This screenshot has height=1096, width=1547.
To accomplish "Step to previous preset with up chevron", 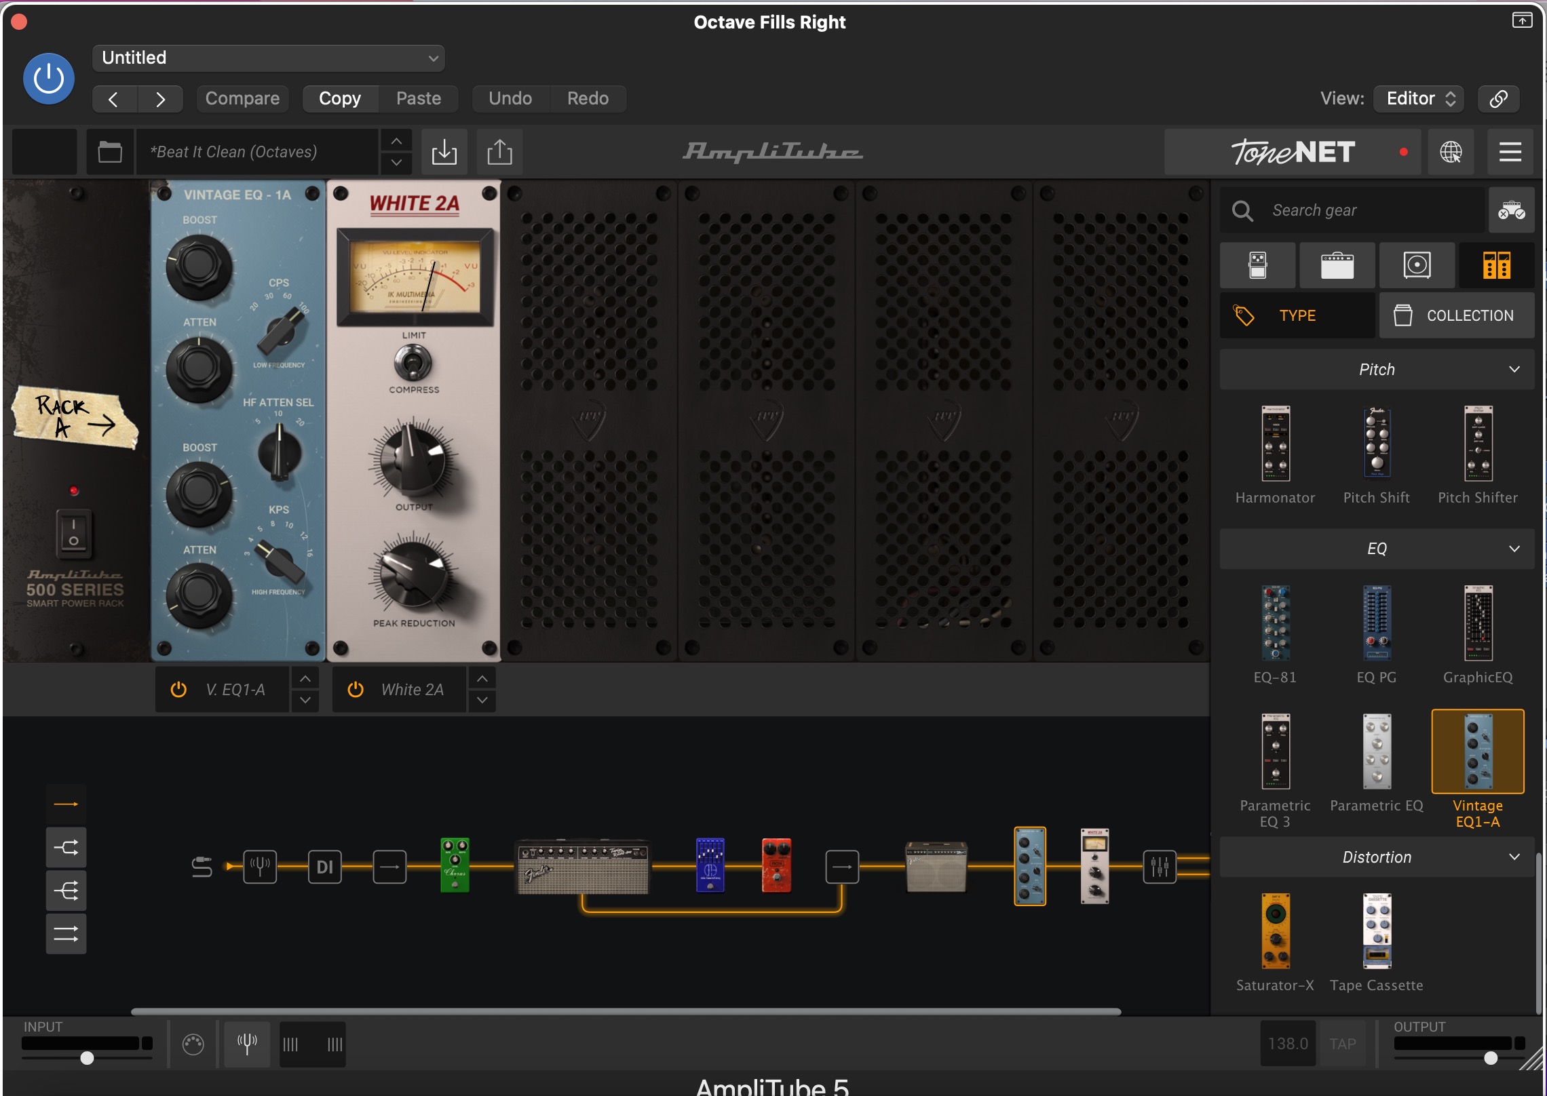I will coord(396,141).
